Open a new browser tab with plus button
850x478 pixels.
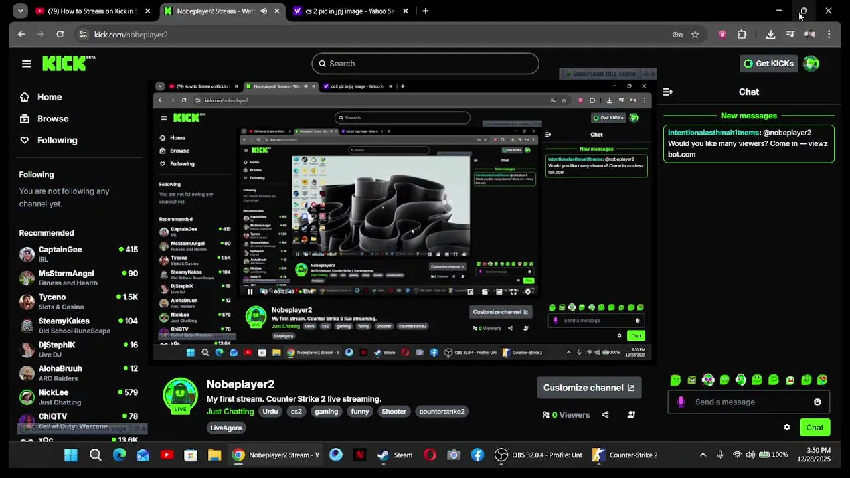[x=426, y=11]
